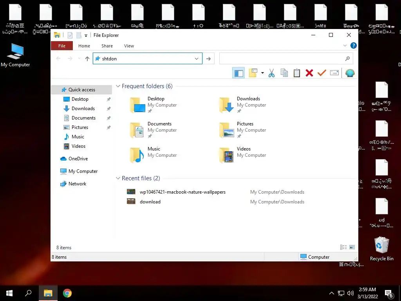
Task: Open Google Chrome from taskbar
Action: click(x=67, y=293)
